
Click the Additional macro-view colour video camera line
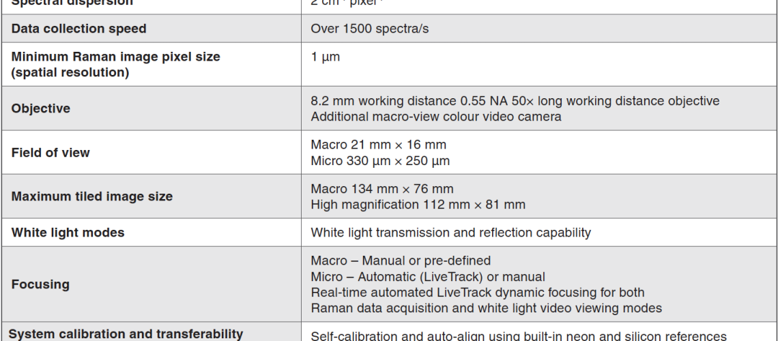436,117
